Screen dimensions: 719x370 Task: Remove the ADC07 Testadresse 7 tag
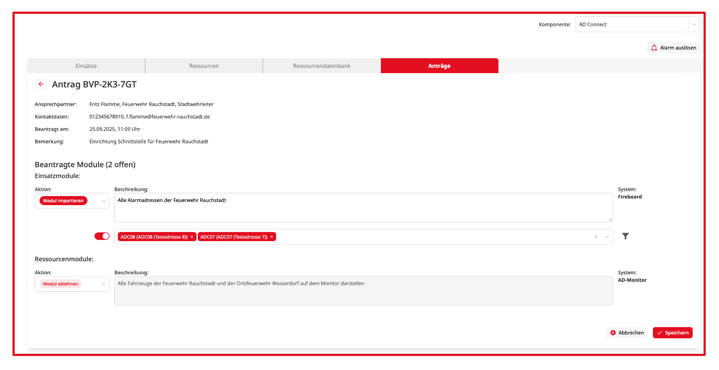(x=272, y=237)
